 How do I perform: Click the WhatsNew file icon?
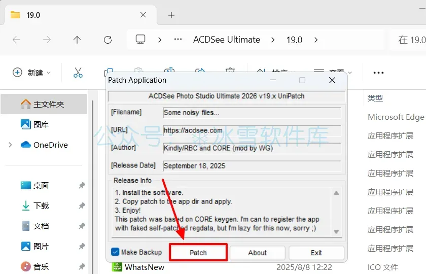coord(117,267)
